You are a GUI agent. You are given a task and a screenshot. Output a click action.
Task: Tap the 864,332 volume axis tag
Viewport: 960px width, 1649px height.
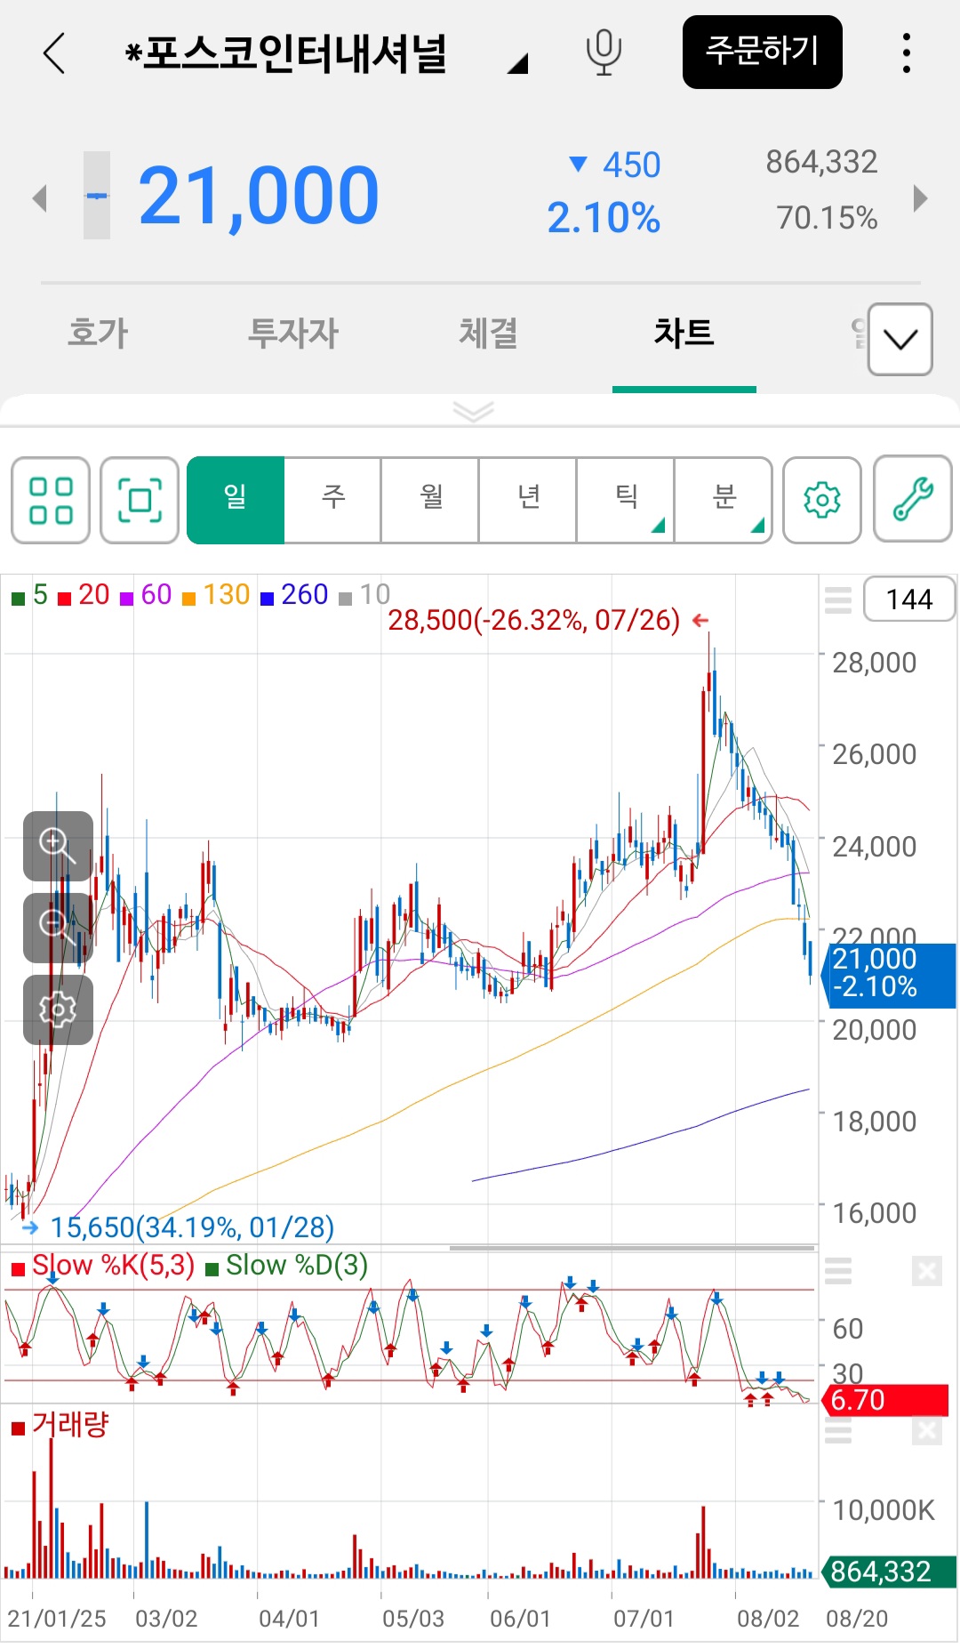pyautogui.click(x=889, y=1572)
